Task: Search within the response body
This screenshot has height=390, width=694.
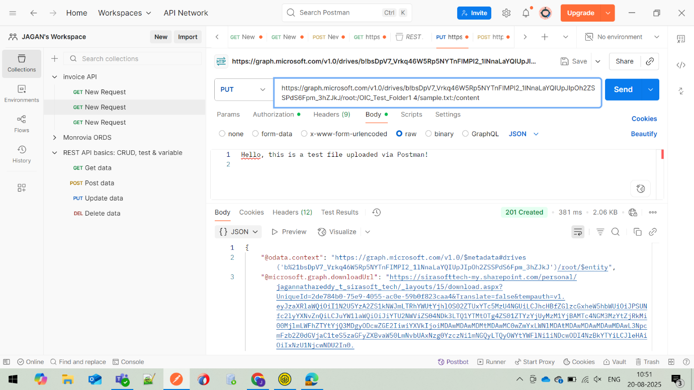Action: pos(616,232)
